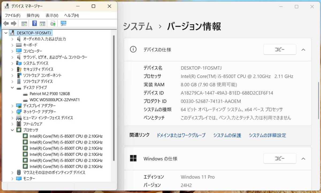Image resolution: width=321 pixels, height=193 pixels.
Task: Open システムの保護 link
Action: [227, 135]
